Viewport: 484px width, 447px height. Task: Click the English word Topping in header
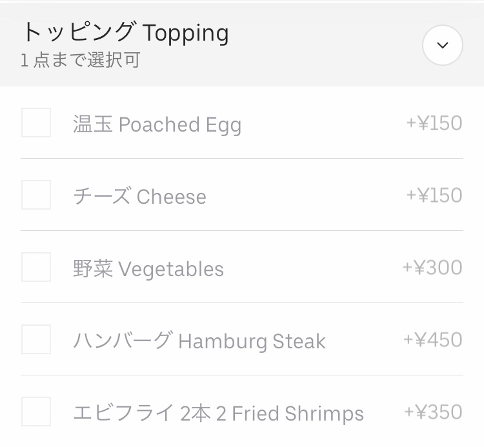click(x=185, y=32)
